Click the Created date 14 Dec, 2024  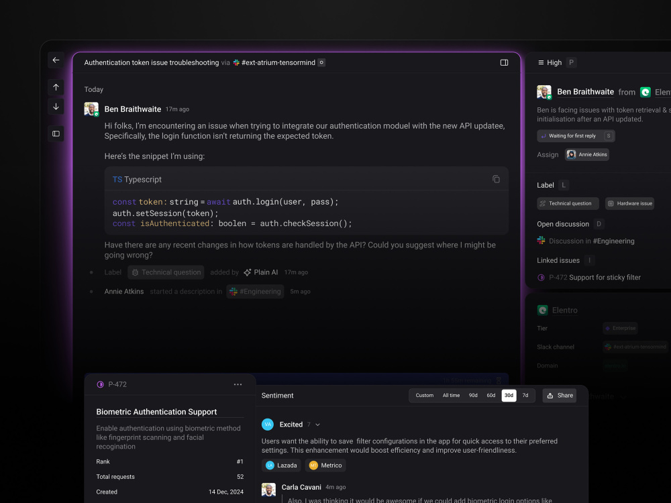pyautogui.click(x=226, y=492)
